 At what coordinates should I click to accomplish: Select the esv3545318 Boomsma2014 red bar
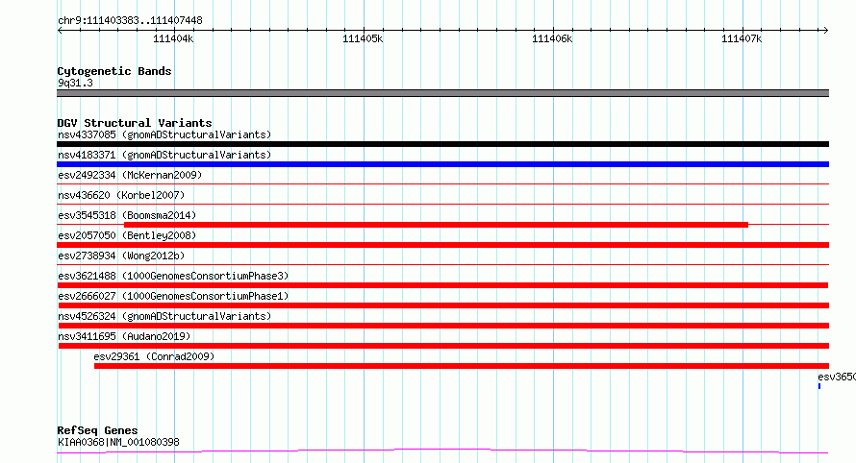click(437, 225)
